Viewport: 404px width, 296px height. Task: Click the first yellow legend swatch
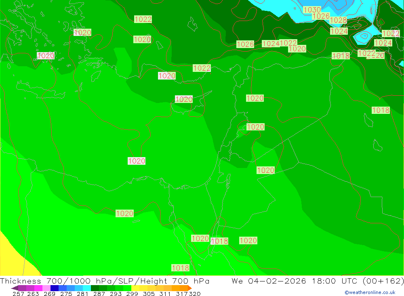click(x=135, y=288)
